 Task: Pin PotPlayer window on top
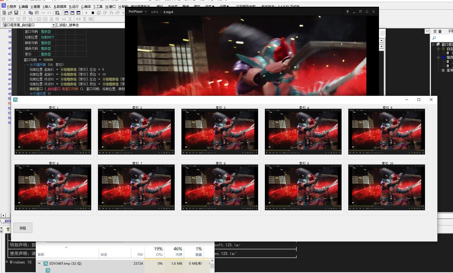347,12
